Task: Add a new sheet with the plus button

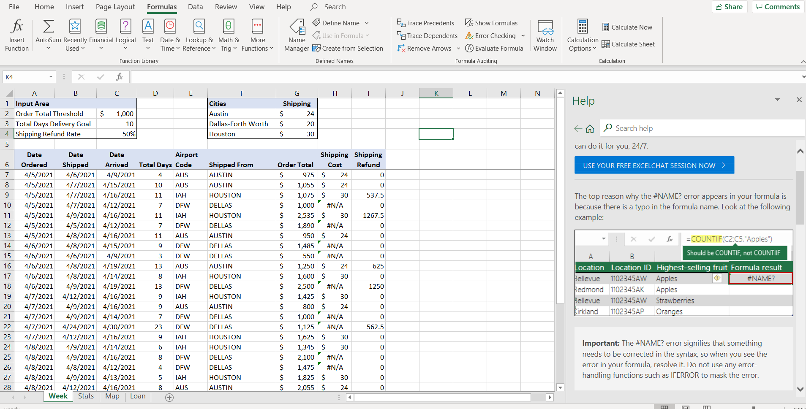Action: click(x=169, y=397)
